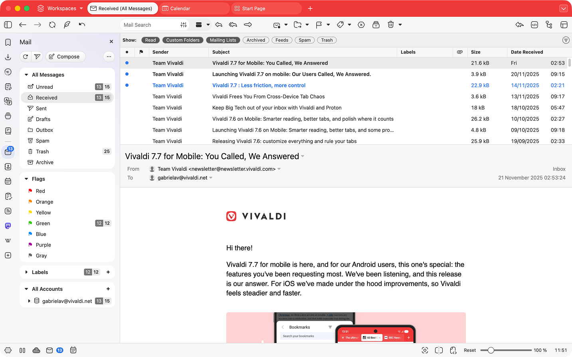Click Check for new mail refresh icon
Screen dimensions: 572x357
point(26,57)
